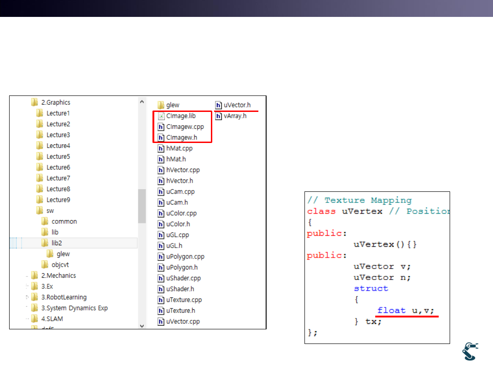Click the tree scrollbar up arrow
The image size is (493, 370).
(142, 101)
